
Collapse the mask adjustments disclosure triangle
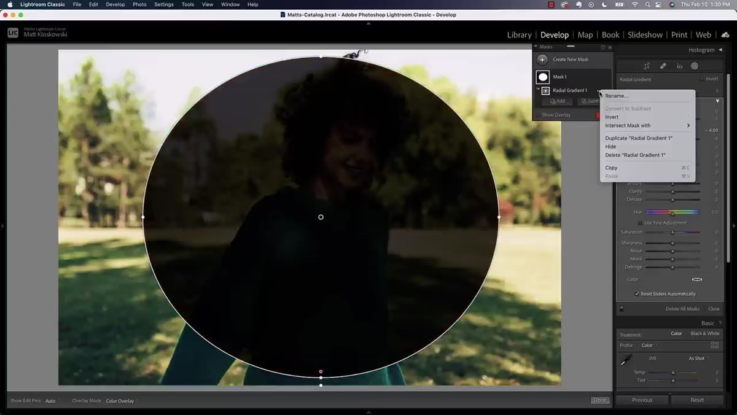[x=717, y=101]
